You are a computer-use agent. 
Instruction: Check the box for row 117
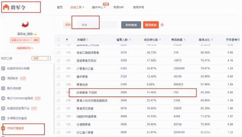point(58,76)
